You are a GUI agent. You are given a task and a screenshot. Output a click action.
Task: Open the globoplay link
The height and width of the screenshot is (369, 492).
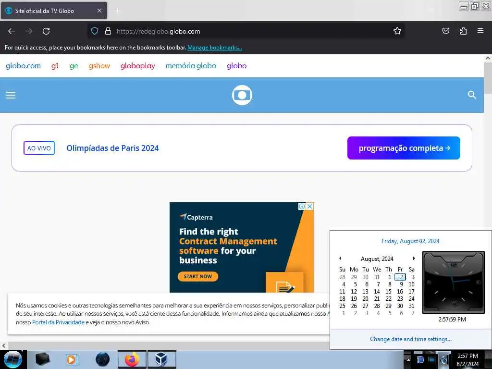coord(138,66)
